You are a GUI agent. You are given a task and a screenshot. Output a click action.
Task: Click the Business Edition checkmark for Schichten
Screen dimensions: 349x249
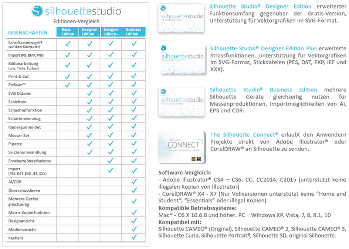coord(134,101)
